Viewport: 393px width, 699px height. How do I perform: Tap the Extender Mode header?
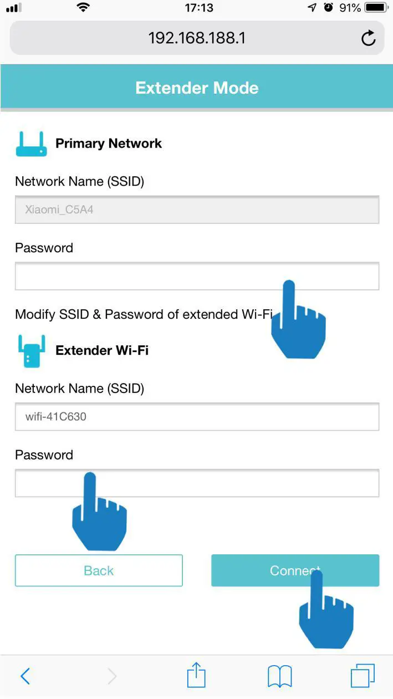click(x=197, y=88)
